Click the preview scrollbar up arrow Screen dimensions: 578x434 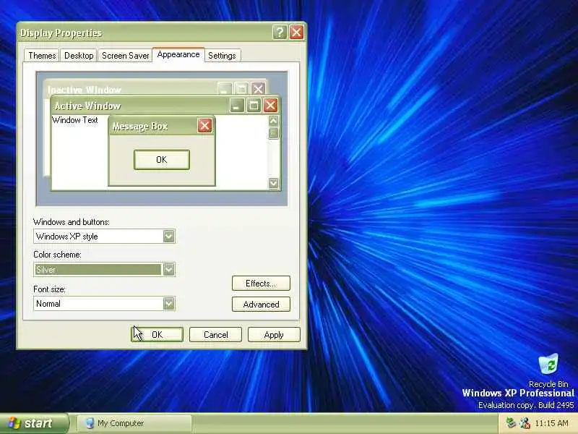click(x=274, y=121)
